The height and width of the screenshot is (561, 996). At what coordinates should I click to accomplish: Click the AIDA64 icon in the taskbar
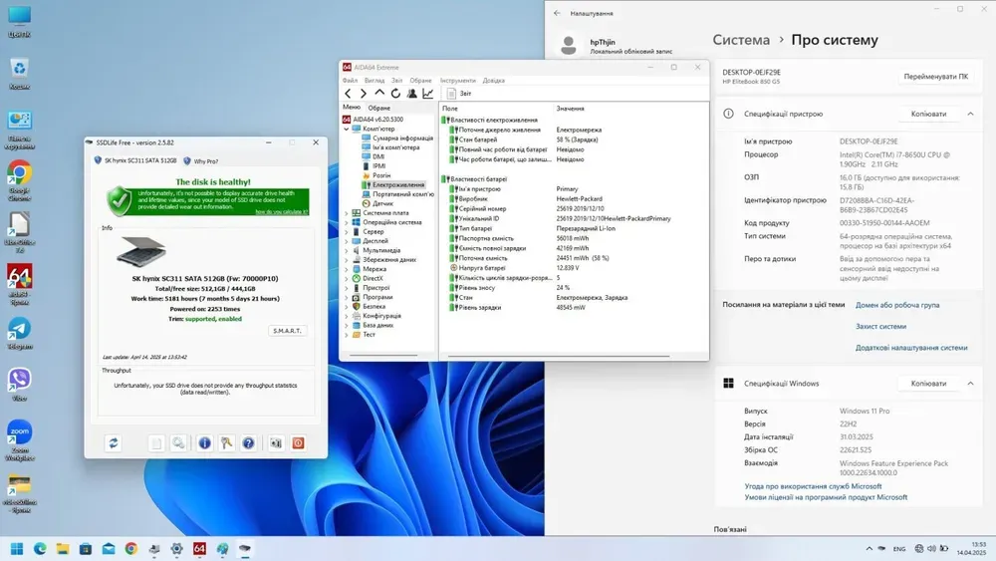pos(199,549)
